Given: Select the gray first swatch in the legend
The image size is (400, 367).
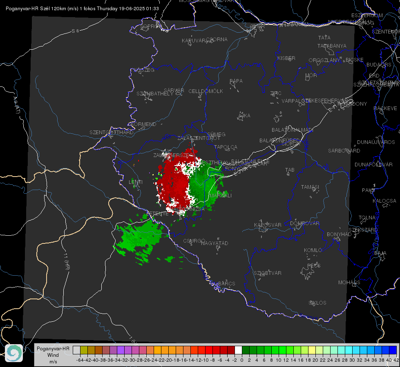Looking at the screenshot, I should (x=76, y=350).
